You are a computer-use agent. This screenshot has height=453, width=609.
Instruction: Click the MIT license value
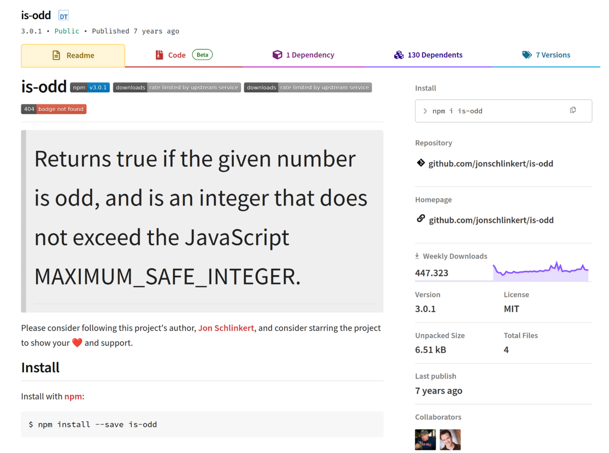coord(511,309)
